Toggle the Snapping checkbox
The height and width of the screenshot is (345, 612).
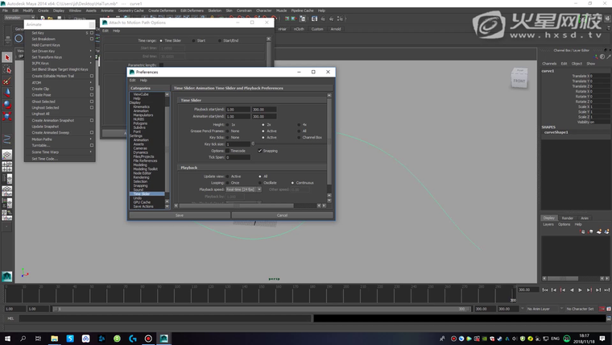pos(260,151)
